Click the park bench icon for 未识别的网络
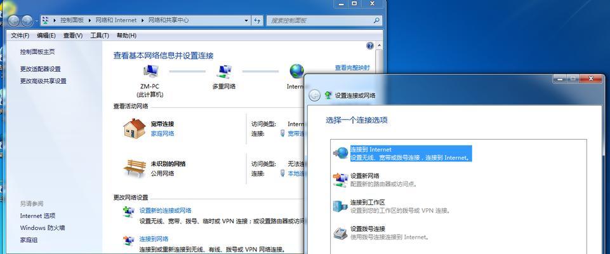 tap(135, 168)
